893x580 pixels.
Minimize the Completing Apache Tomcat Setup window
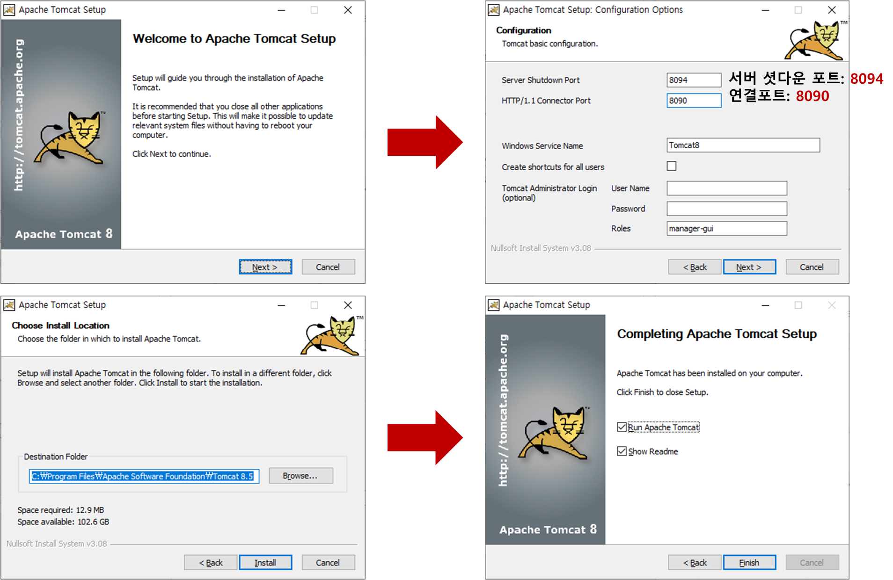point(765,305)
